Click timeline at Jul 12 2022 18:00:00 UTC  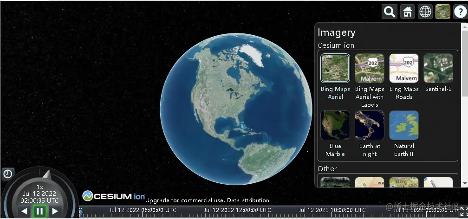(x=332, y=210)
